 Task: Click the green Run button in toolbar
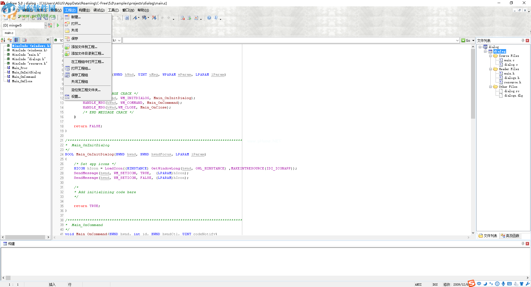click(58, 25)
